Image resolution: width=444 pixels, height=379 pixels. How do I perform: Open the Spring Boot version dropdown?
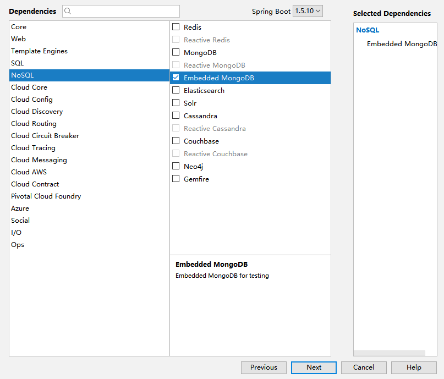coord(308,11)
